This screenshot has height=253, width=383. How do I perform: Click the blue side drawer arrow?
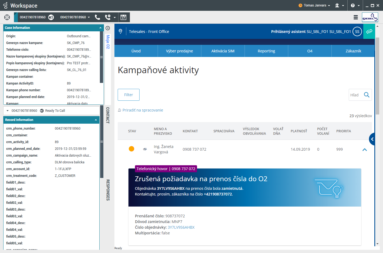coord(372,139)
